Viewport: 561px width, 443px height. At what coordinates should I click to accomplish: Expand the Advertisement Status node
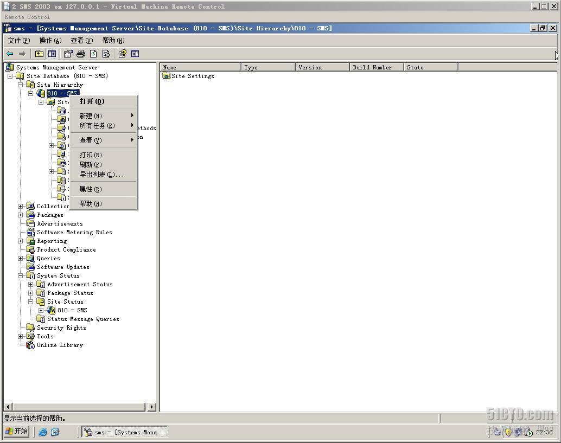click(x=31, y=284)
